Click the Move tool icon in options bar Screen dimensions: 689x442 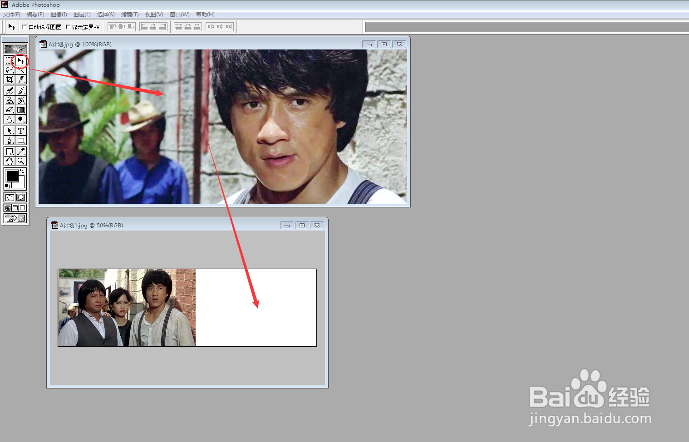pyautogui.click(x=12, y=27)
